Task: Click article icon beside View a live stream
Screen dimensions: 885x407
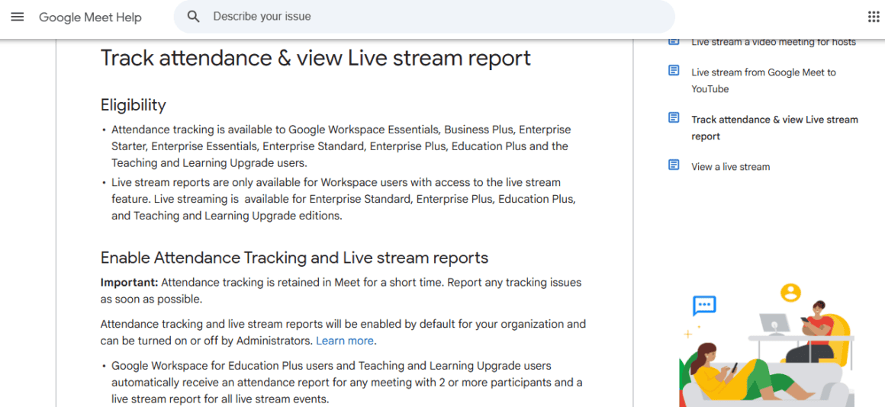Action: pos(674,165)
